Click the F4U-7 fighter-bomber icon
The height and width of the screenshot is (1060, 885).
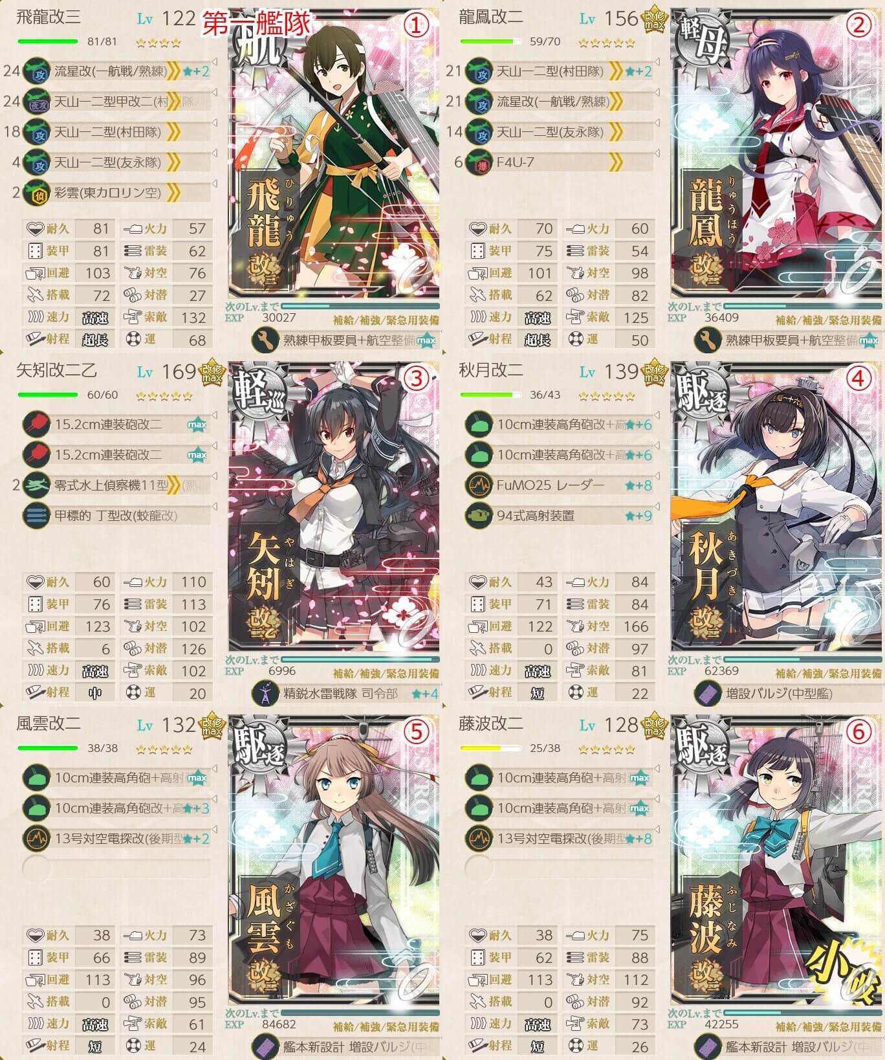[479, 162]
